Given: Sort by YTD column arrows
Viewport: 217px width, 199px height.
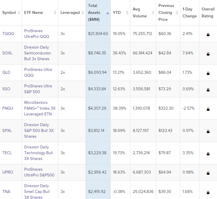Looking at the screenshot, I should (127, 12).
